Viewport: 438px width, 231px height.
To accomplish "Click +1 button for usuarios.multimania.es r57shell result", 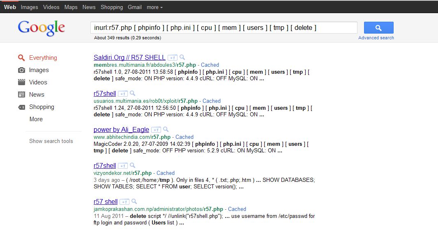I will pos(122,94).
